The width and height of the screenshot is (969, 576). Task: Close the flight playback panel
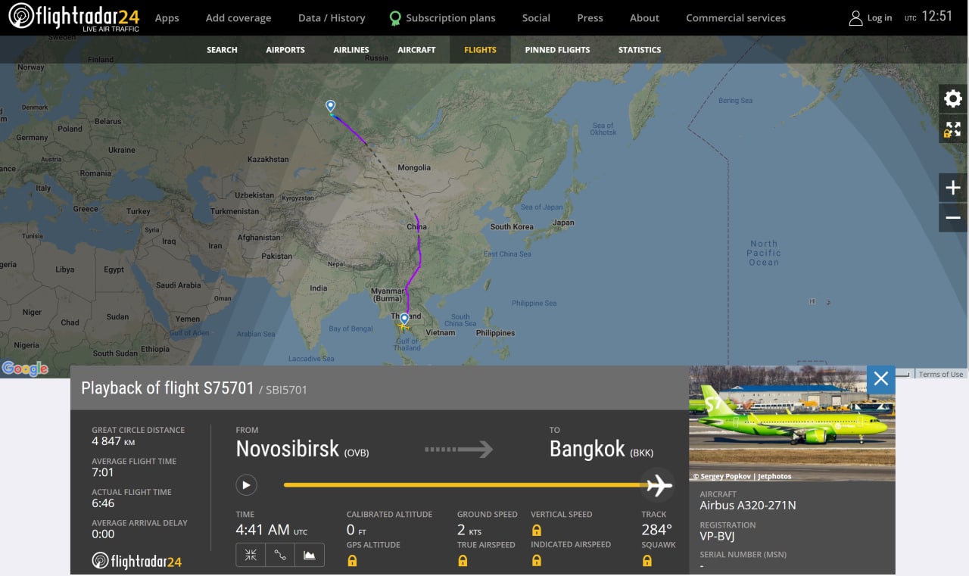[880, 379]
